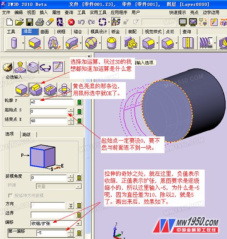Select the base extrude operation icon
Viewport: 227px width, 239px height.
pyautogui.click(x=21, y=90)
